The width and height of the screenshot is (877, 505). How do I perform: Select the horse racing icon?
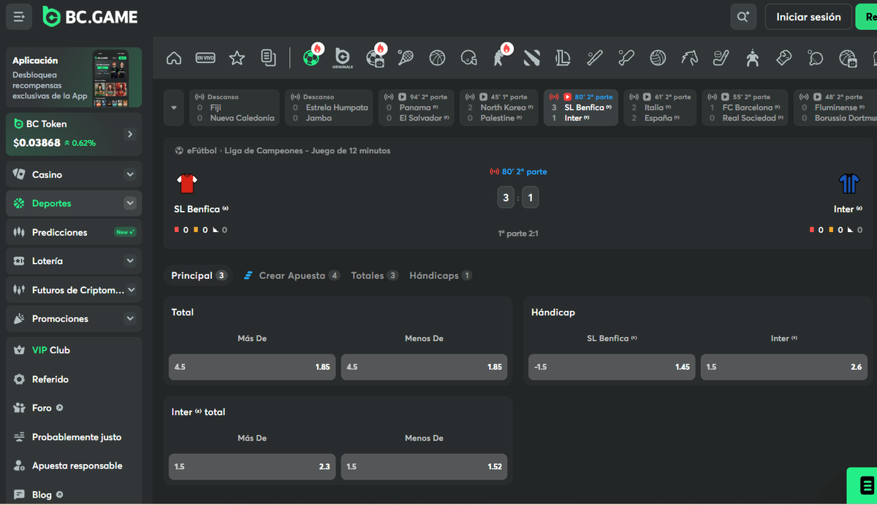[x=689, y=58]
